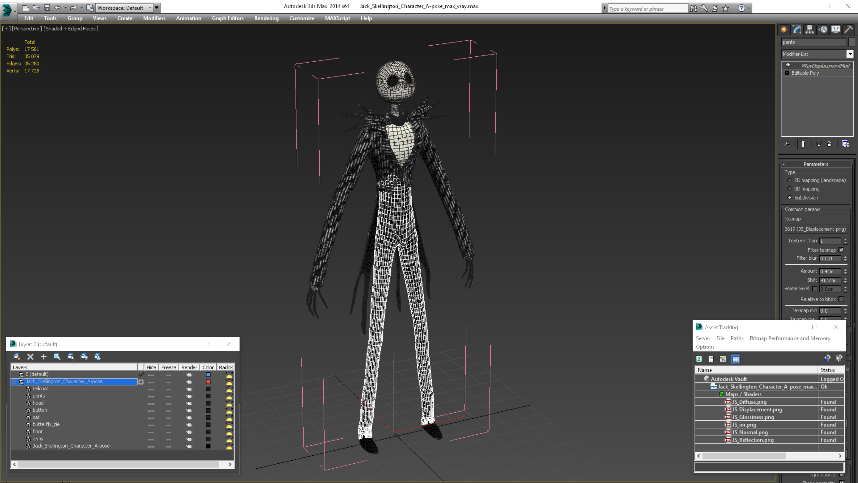Open Help icon dropdown arrow in title bar
858x483 pixels.
point(748,8)
